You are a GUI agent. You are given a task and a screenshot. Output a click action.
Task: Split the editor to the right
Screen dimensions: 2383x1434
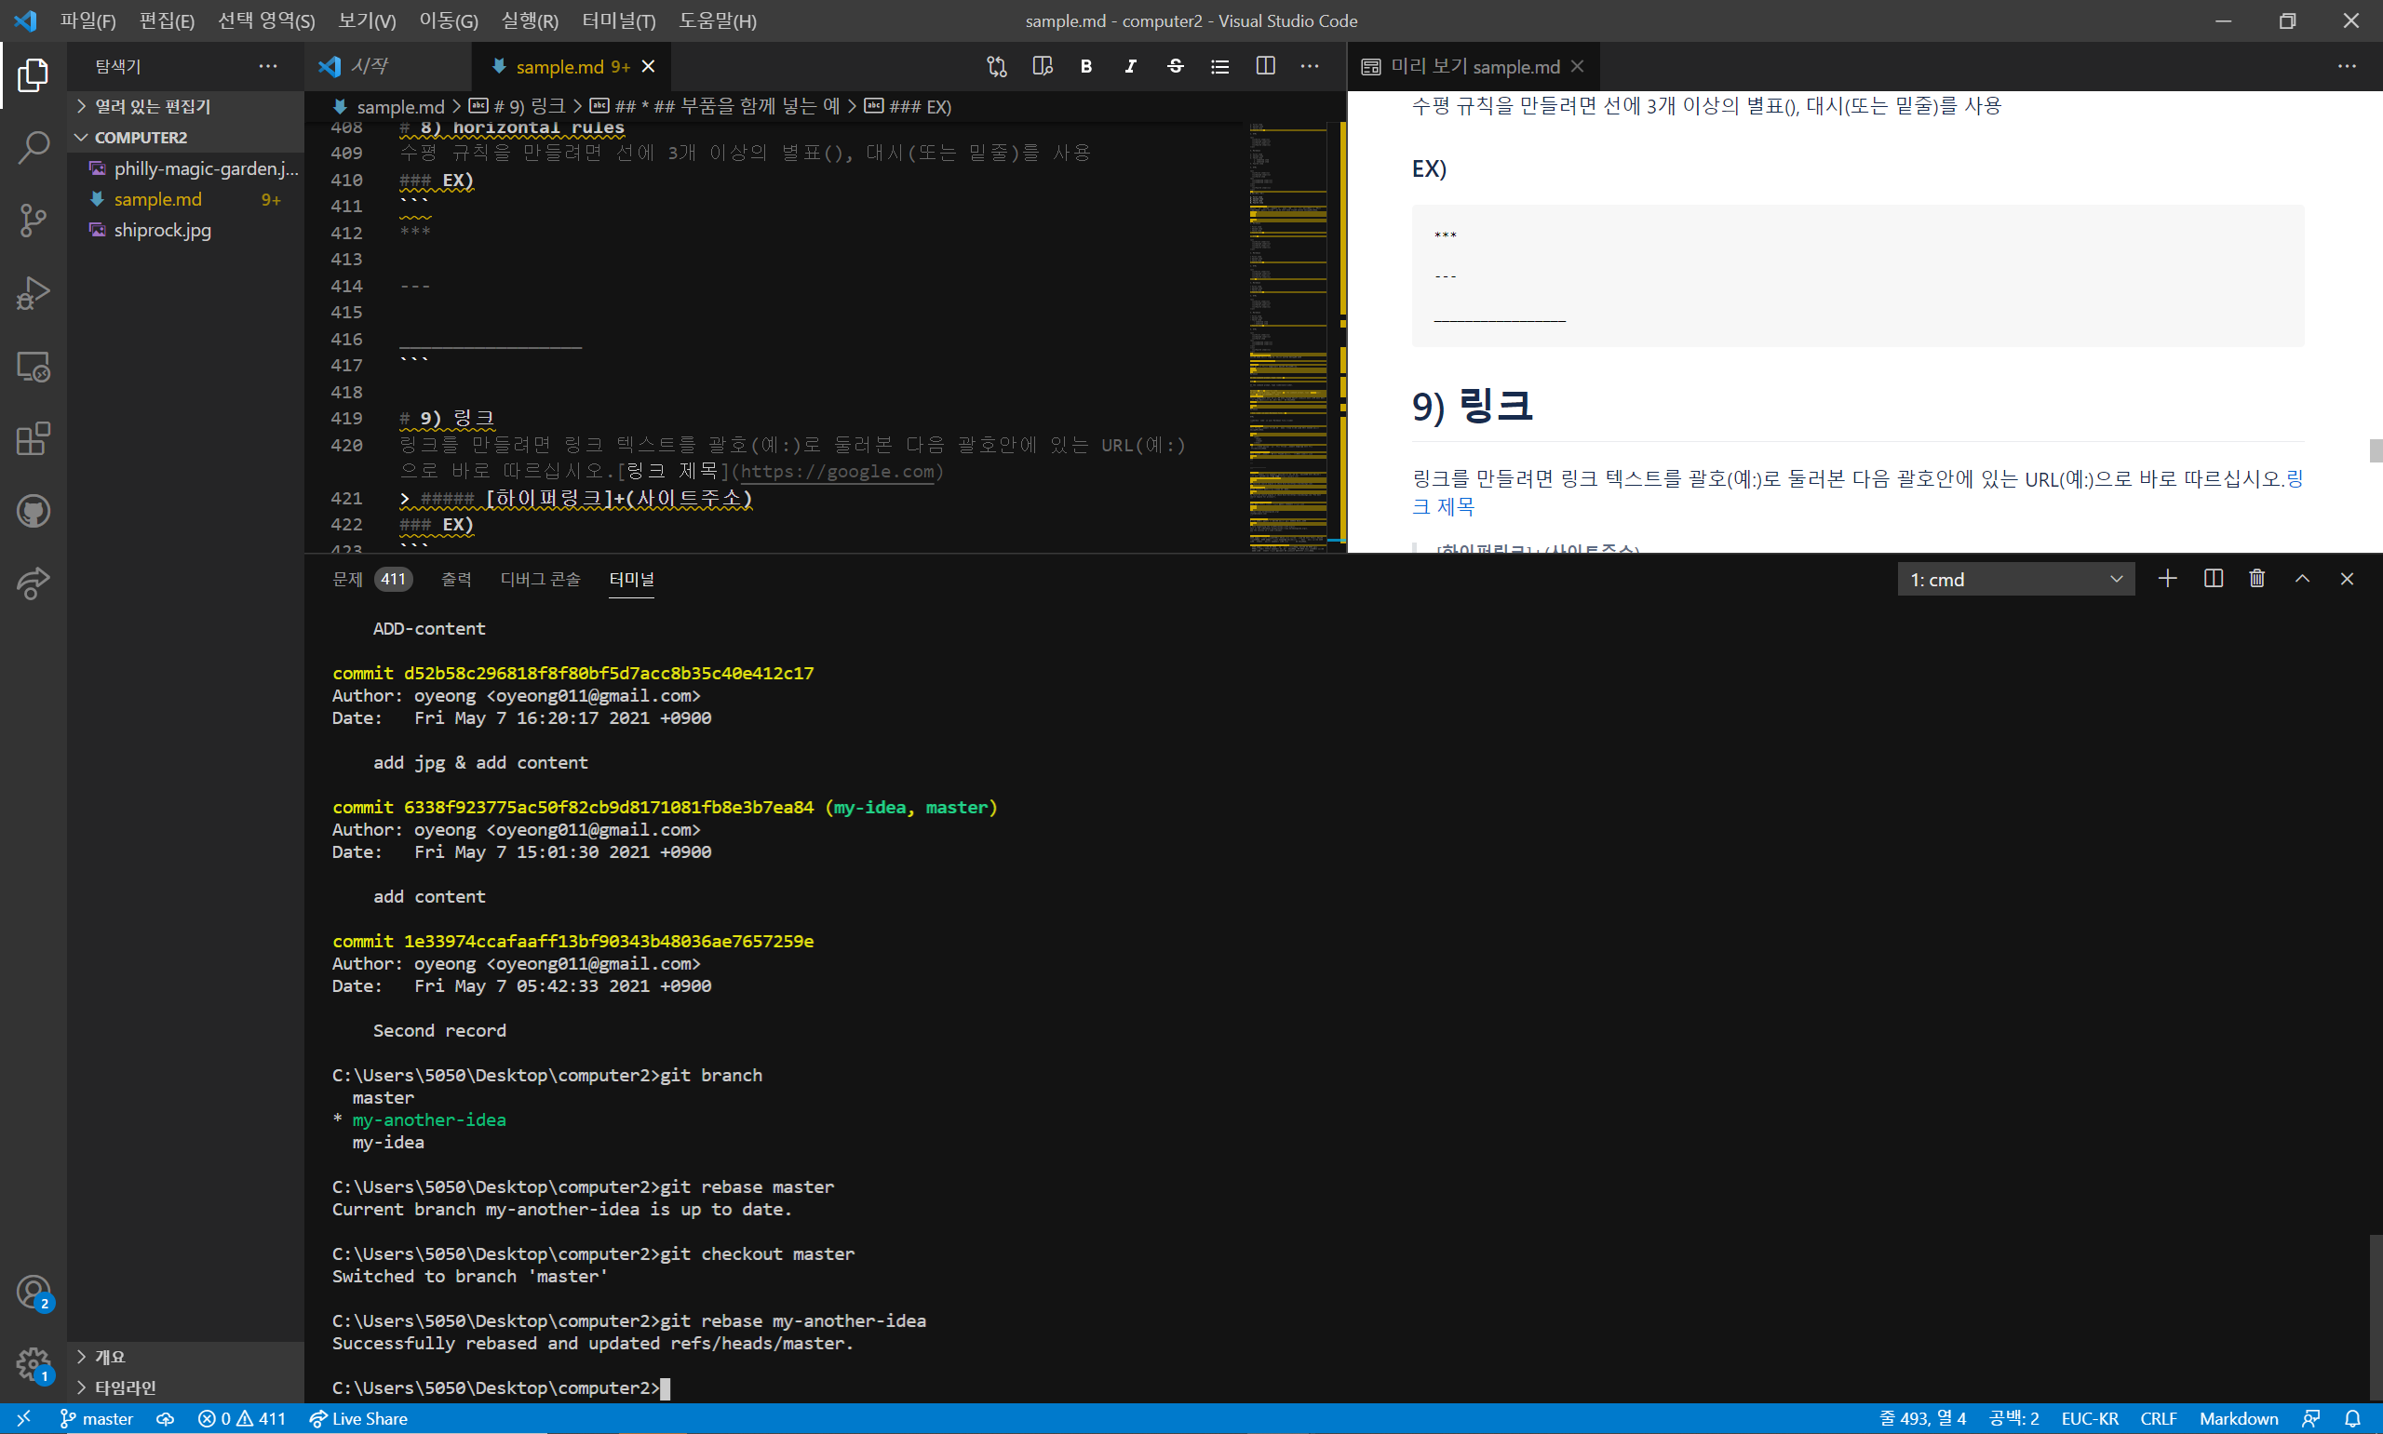1265,67
